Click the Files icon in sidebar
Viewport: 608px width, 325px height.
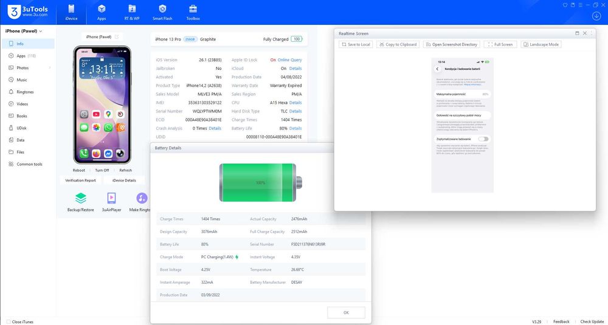pyautogui.click(x=11, y=152)
